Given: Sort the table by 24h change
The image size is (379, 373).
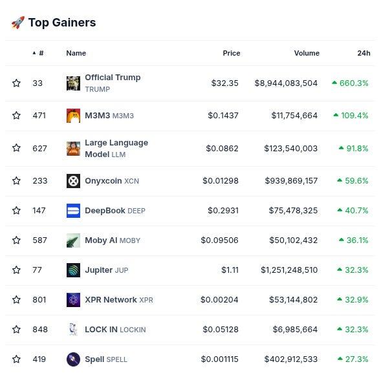Looking at the screenshot, I should coord(363,53).
